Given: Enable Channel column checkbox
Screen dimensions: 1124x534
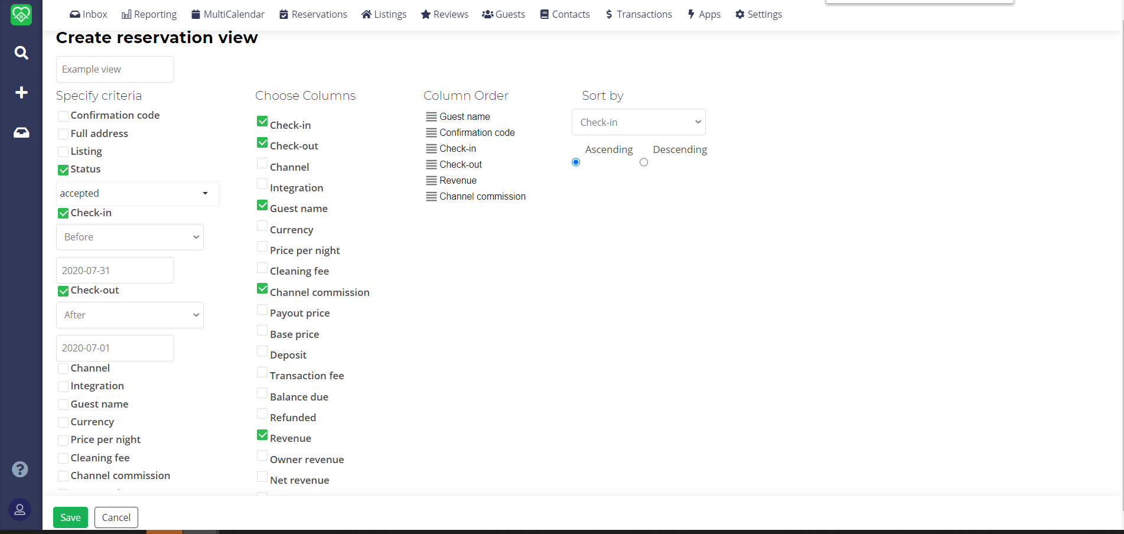Looking at the screenshot, I should (262, 163).
